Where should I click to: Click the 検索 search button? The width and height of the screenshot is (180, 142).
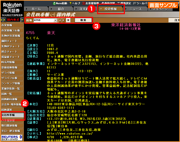click(83, 20)
